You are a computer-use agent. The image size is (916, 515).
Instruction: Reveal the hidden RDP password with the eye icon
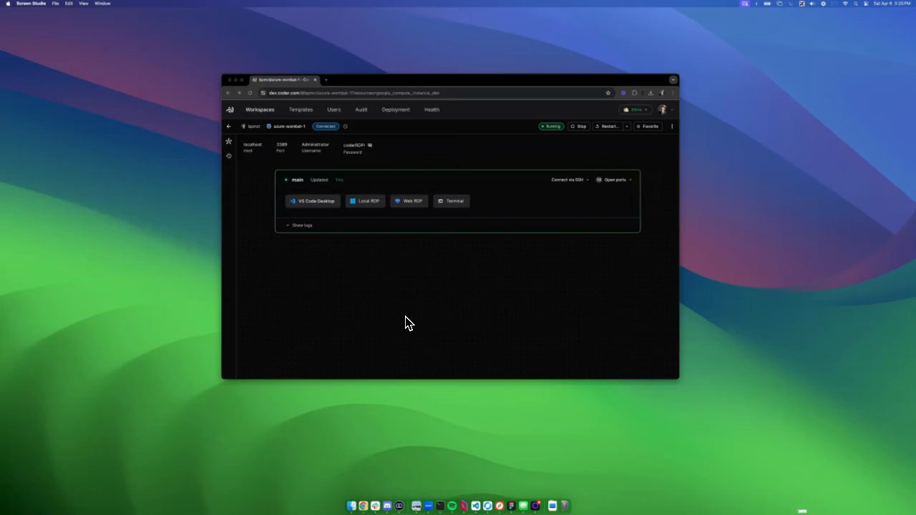coord(370,145)
